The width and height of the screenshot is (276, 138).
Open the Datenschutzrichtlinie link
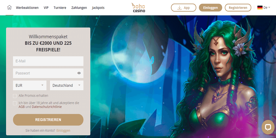pyautogui.click(x=47, y=107)
